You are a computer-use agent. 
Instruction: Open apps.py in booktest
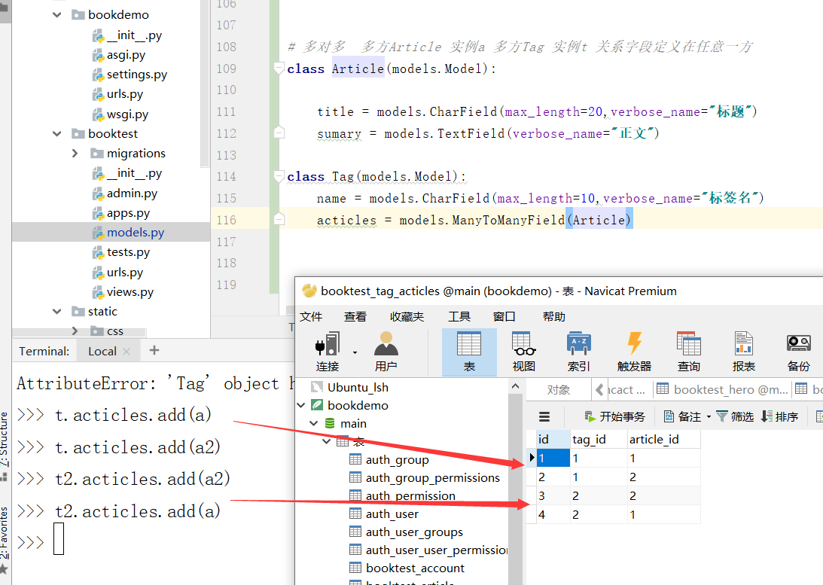121,214
